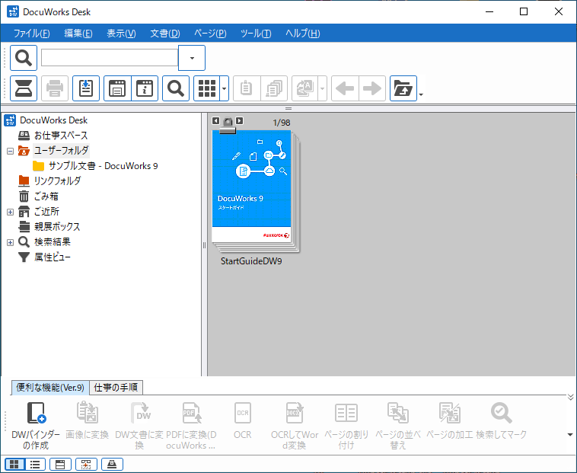The image size is (577, 473).
Task: Open サンプル文書 - DocuWorks 9 folder
Action: click(103, 166)
